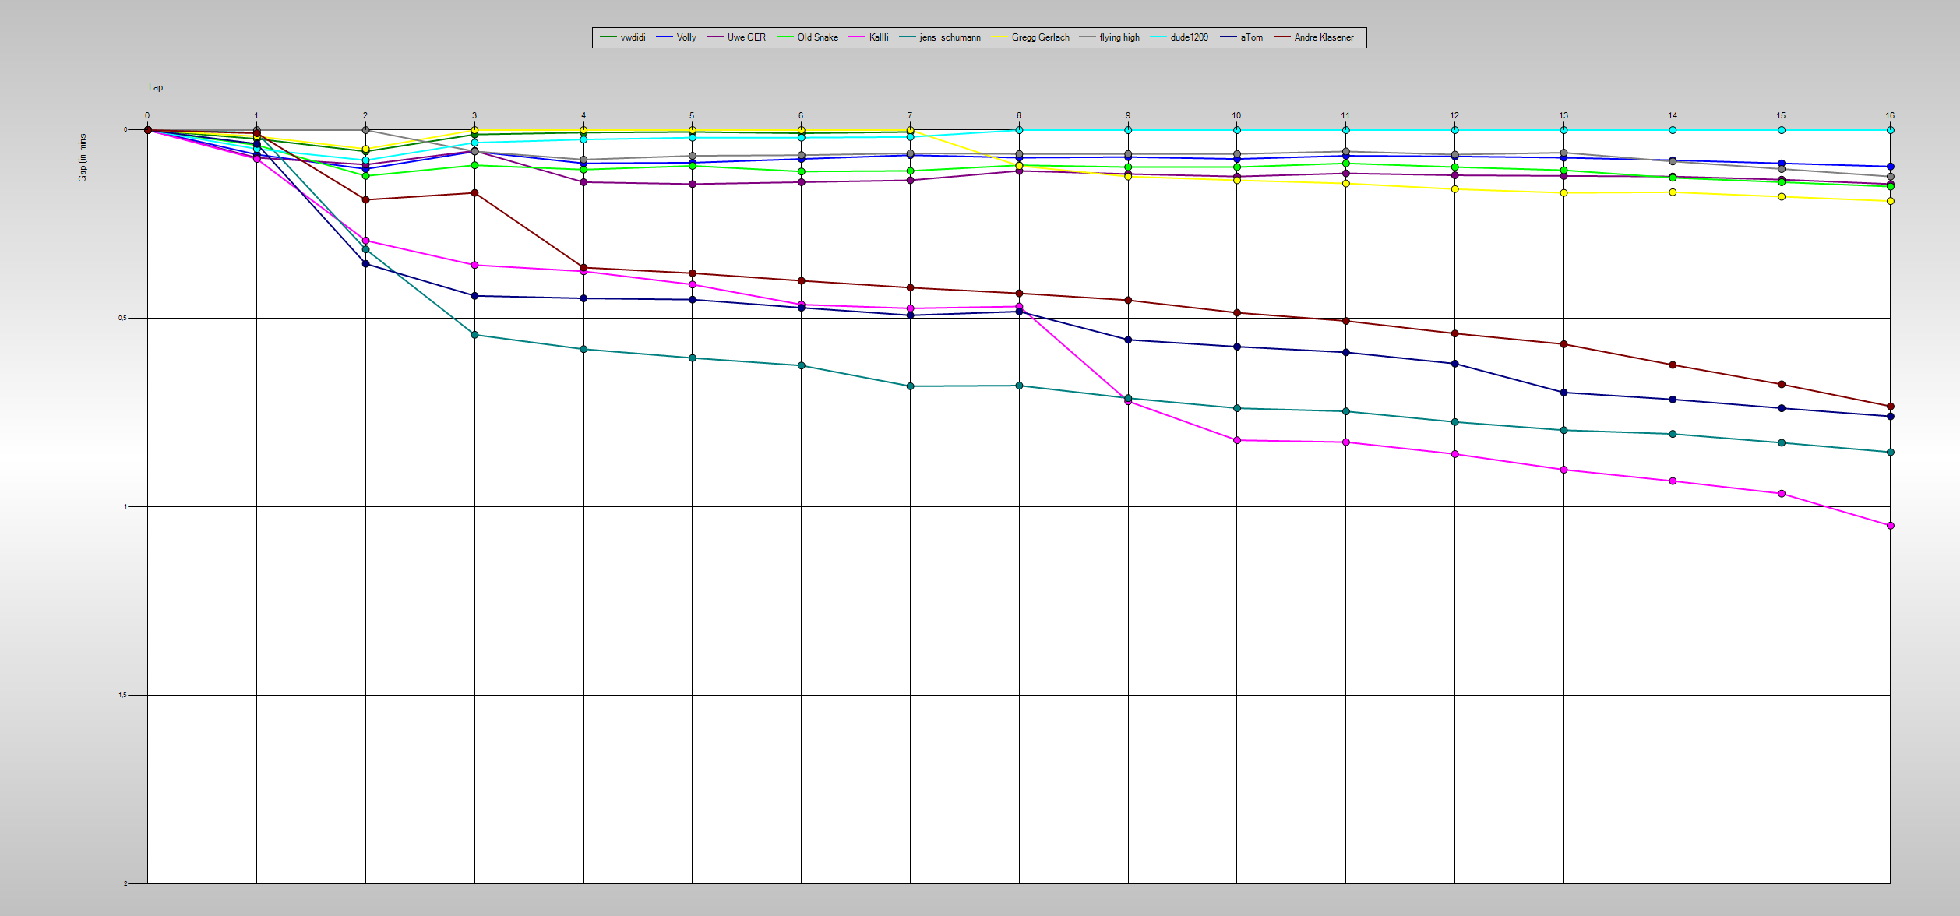
Task: Click Kallli's magenta point at lap 16
Action: click(1890, 526)
